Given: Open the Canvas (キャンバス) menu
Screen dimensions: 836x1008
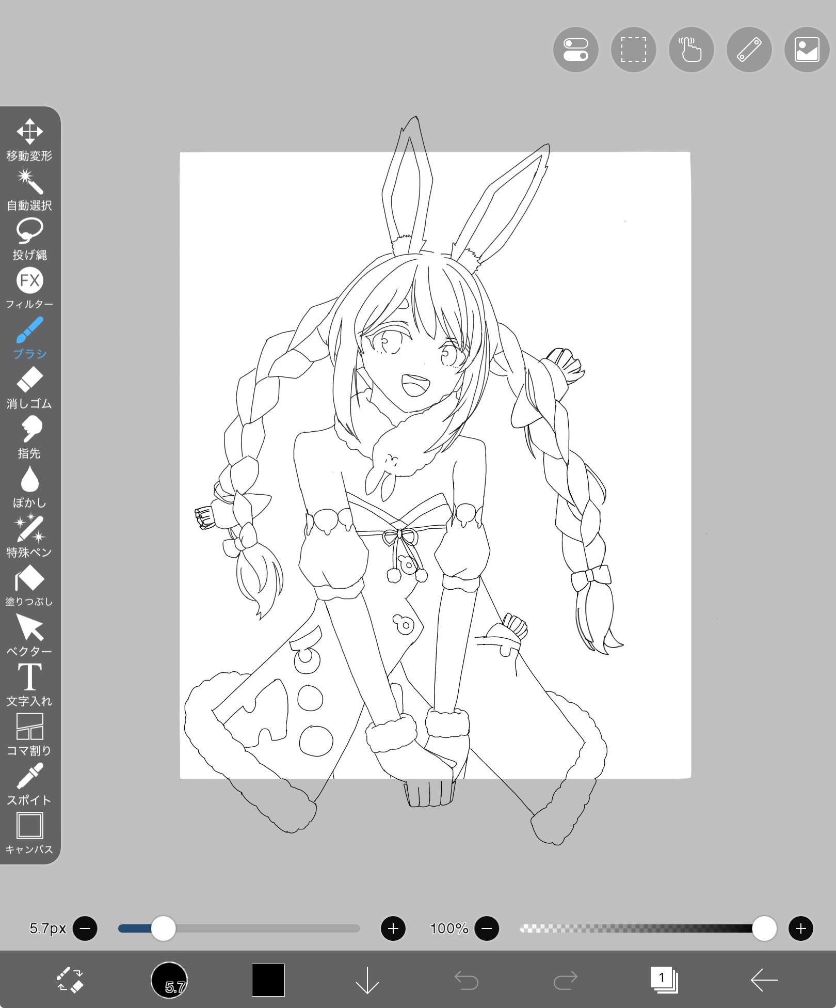Looking at the screenshot, I should [x=29, y=833].
